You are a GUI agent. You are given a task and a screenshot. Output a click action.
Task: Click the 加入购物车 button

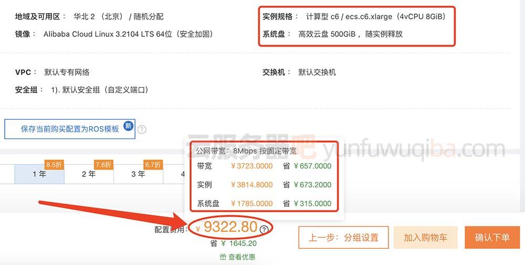coord(426,238)
